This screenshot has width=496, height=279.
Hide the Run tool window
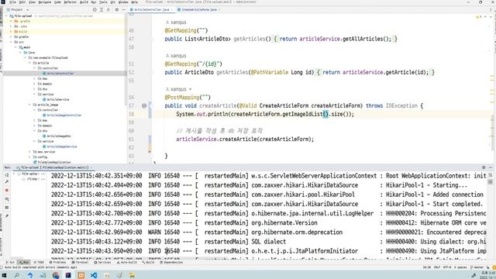[x=491, y=167]
